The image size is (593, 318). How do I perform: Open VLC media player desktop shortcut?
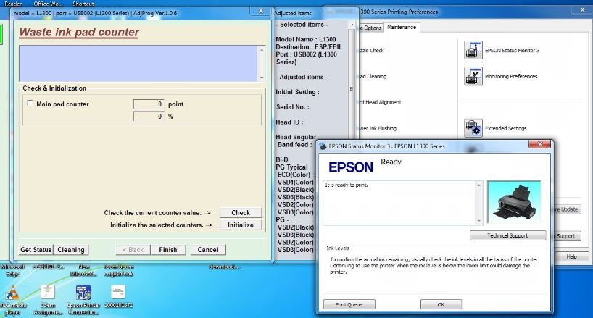click(12, 301)
